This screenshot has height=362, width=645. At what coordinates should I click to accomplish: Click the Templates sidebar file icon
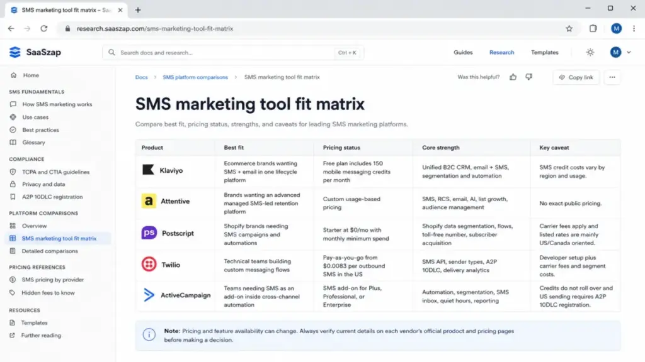(13, 322)
